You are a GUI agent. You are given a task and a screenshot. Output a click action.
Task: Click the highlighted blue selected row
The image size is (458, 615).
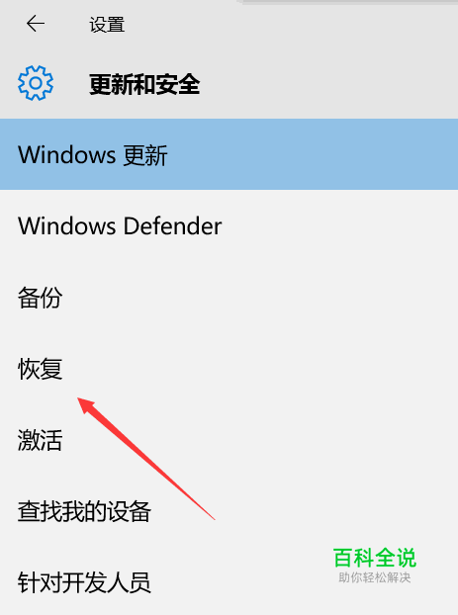[229, 154]
